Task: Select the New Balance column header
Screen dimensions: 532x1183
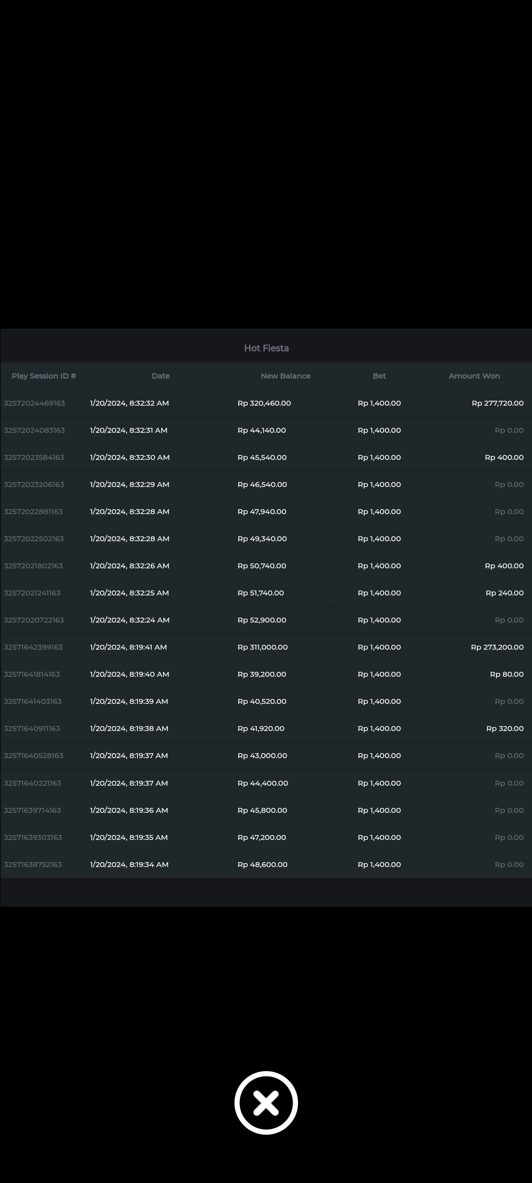Action: tap(285, 376)
